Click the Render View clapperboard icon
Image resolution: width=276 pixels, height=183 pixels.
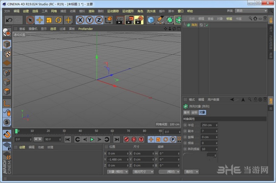[120, 20]
